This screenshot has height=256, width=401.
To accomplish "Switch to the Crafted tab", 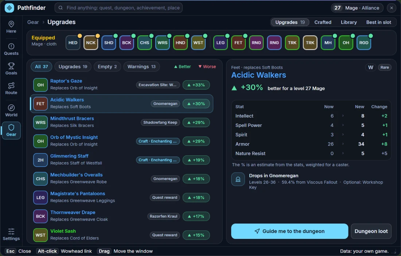I will (323, 22).
